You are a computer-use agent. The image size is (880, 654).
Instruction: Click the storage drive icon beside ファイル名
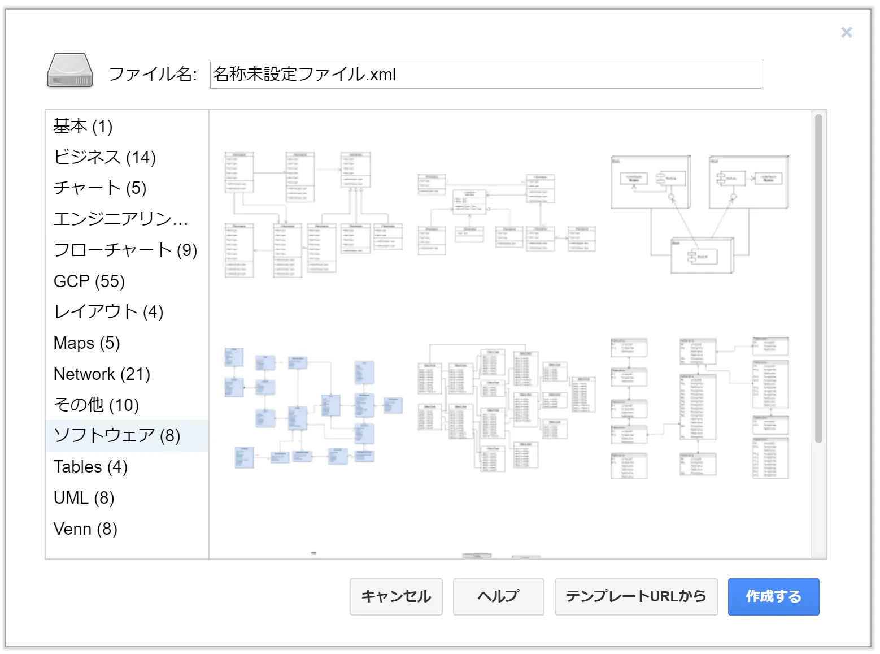pyautogui.click(x=69, y=70)
